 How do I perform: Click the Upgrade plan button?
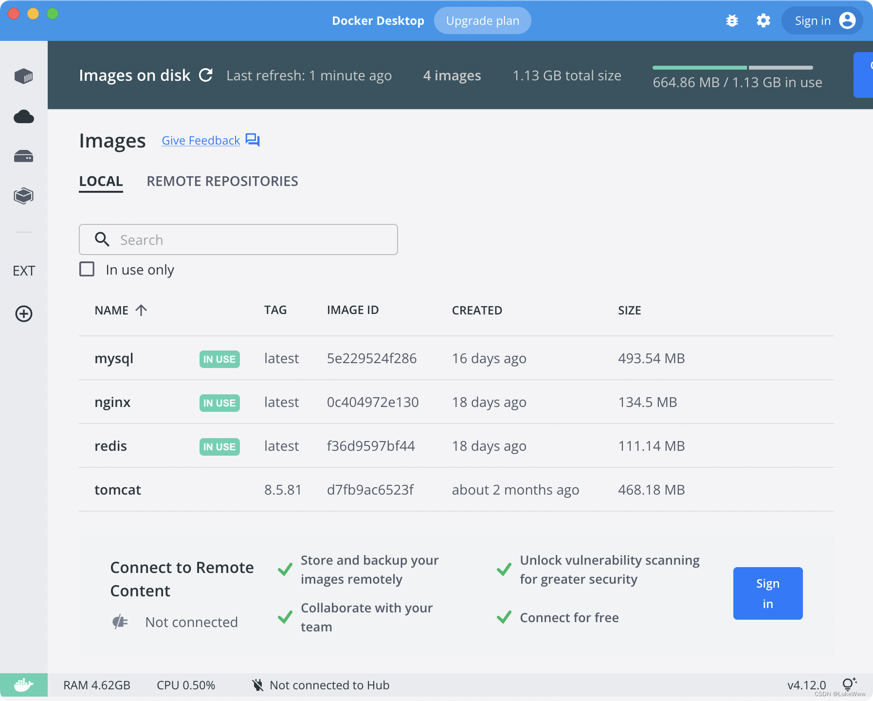(482, 20)
